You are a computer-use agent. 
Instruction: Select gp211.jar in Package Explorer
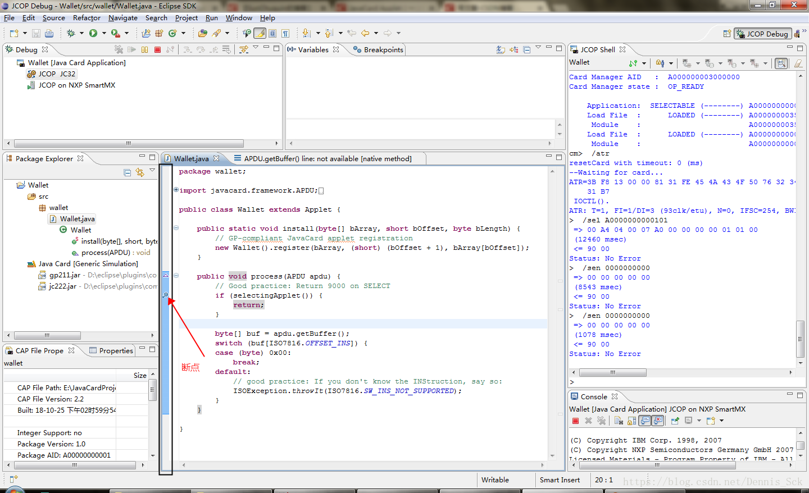(65, 275)
